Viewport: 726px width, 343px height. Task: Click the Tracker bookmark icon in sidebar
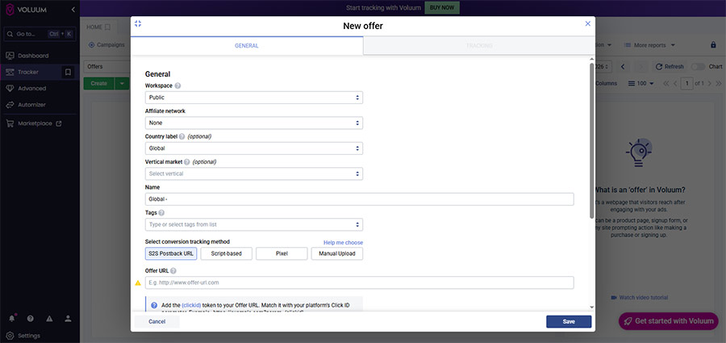click(x=68, y=72)
